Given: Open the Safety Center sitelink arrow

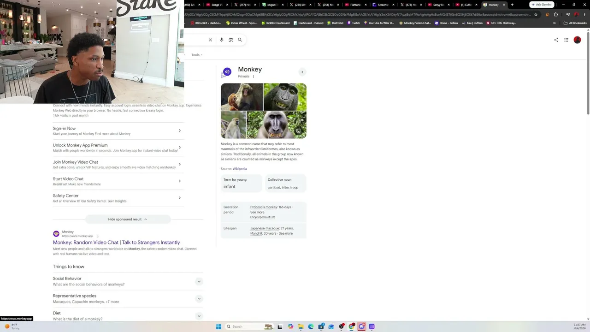Looking at the screenshot, I should (180, 198).
